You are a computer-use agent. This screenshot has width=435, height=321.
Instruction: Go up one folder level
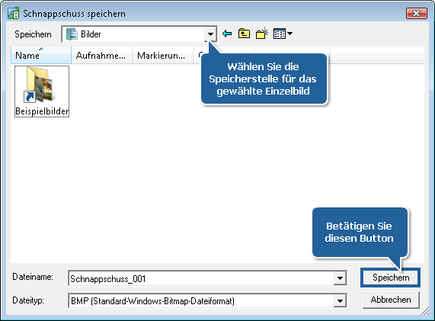(244, 34)
